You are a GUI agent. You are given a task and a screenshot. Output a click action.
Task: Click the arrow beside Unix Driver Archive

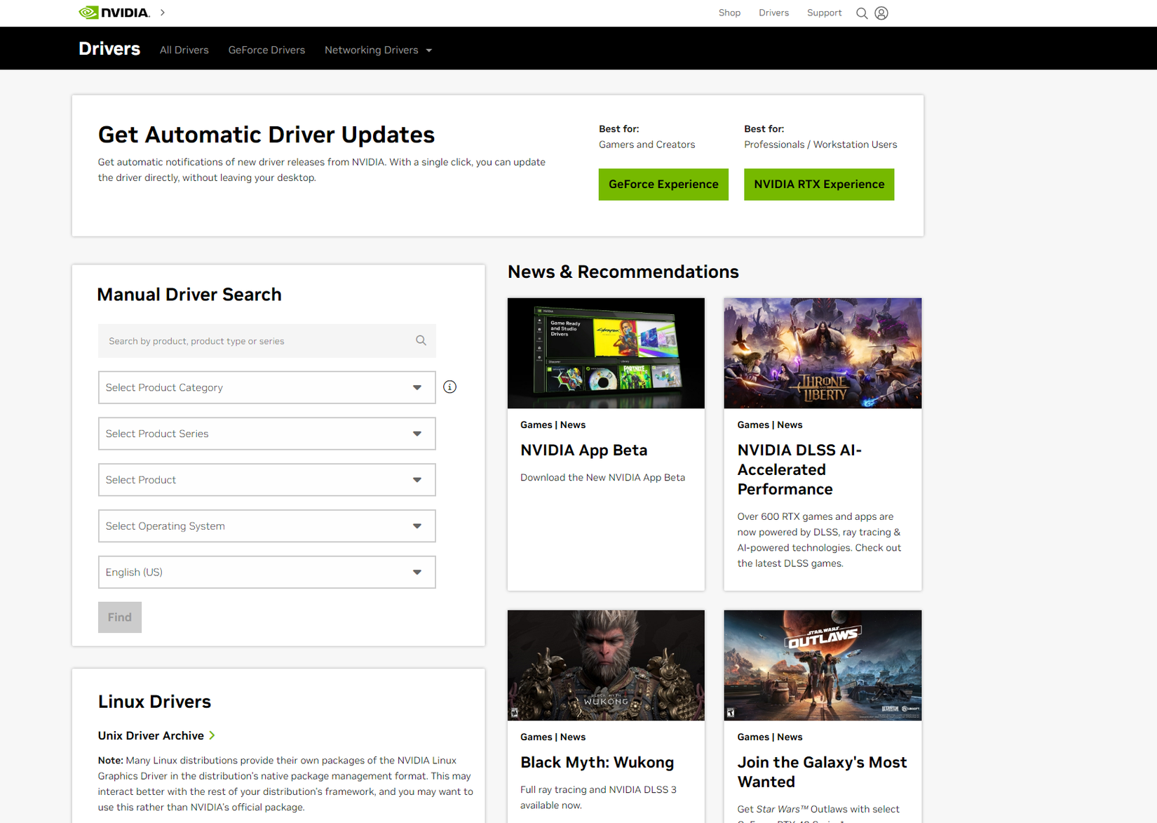(212, 735)
